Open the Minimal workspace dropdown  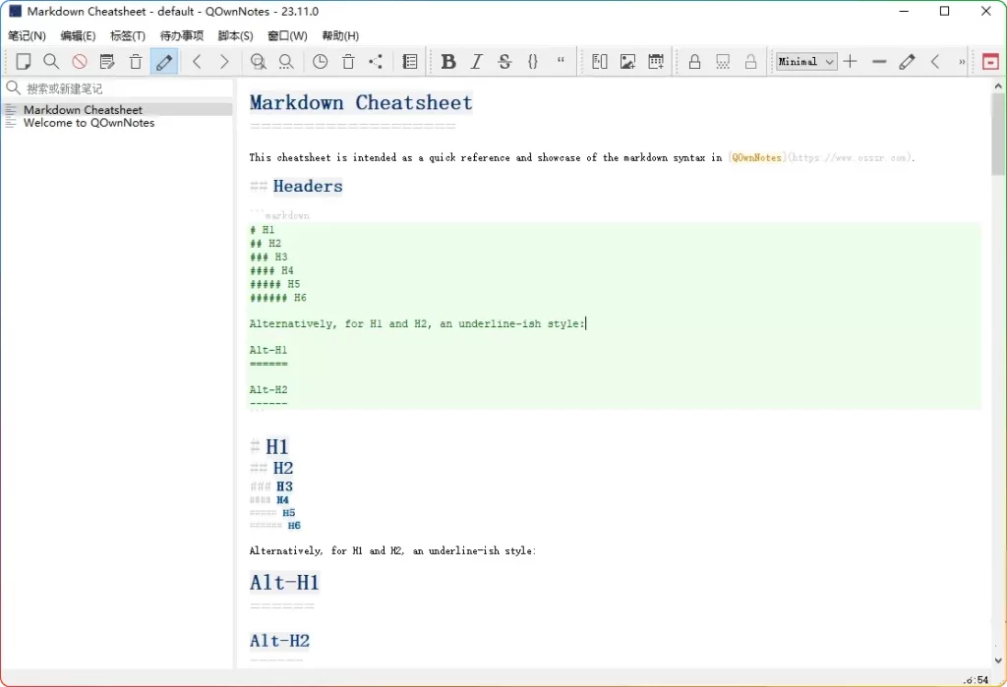806,62
